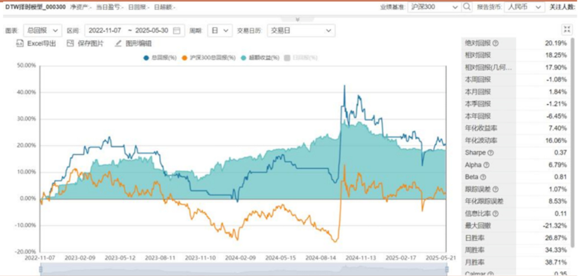Click help icon beside Alpha
The height and width of the screenshot is (276, 578).
(x=486, y=165)
